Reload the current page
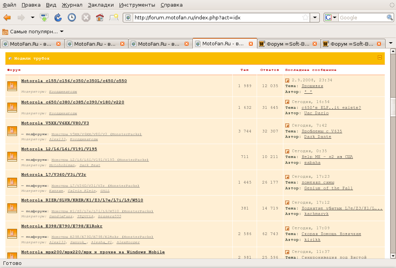This screenshot has width=396, height=268. 58,17
